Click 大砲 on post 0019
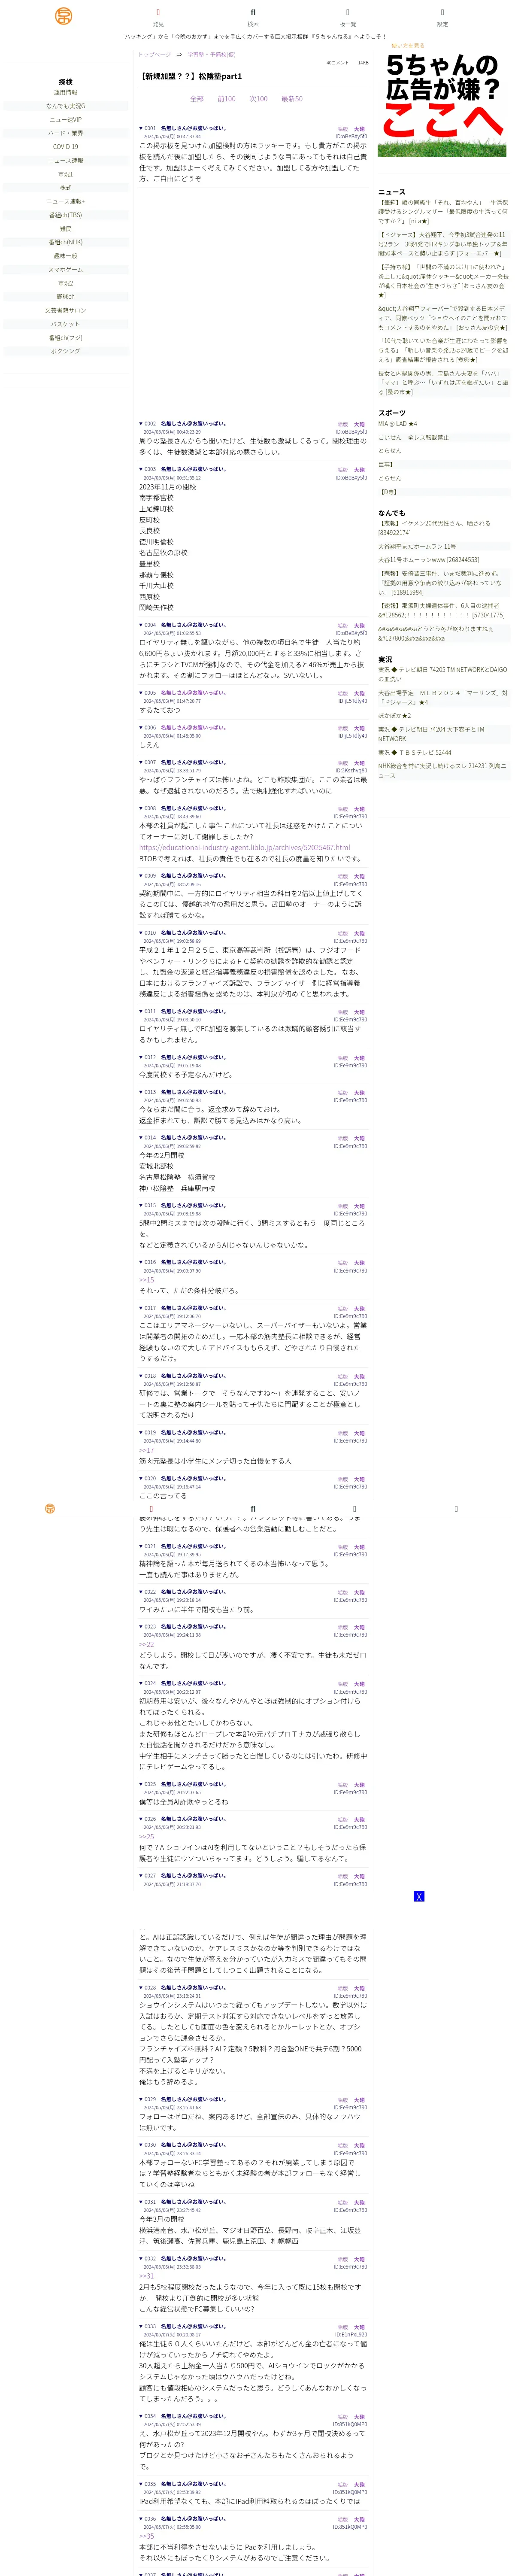This screenshot has width=515, height=2576. click(x=359, y=1433)
